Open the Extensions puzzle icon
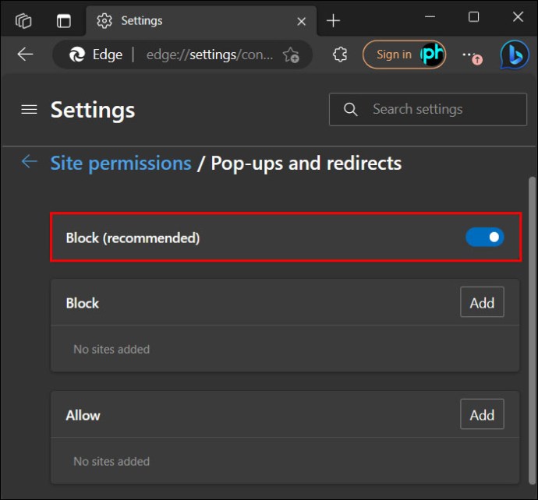This screenshot has height=500, width=538. tap(340, 55)
